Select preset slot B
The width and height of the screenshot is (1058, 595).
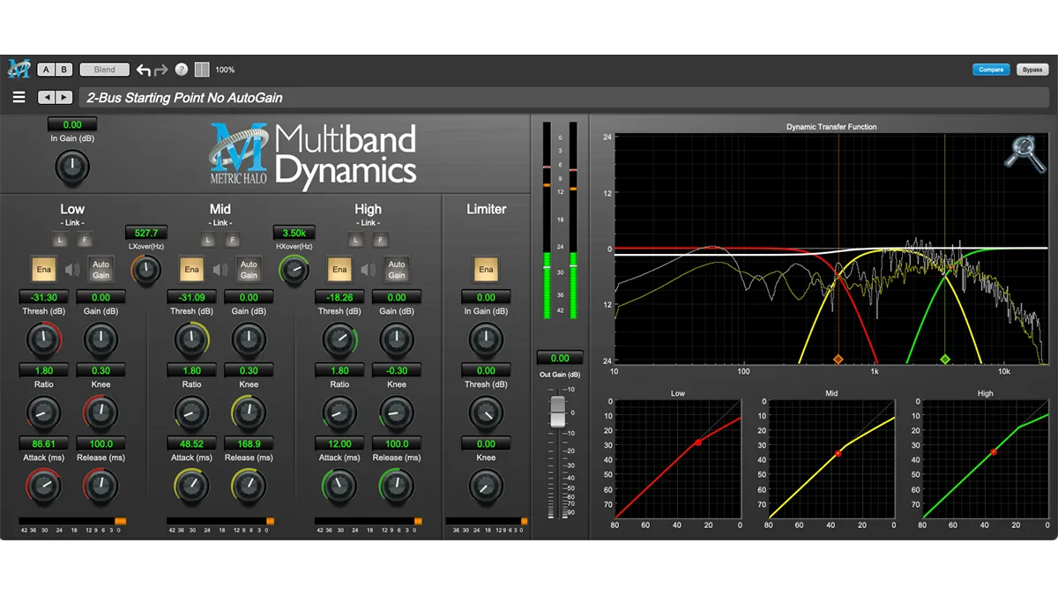tap(64, 70)
